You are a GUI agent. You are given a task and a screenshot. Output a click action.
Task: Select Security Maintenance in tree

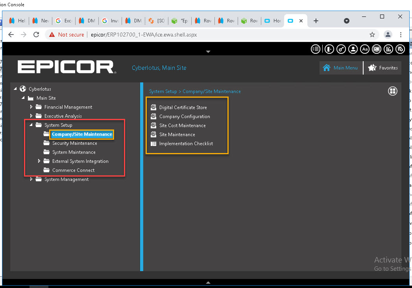click(75, 143)
